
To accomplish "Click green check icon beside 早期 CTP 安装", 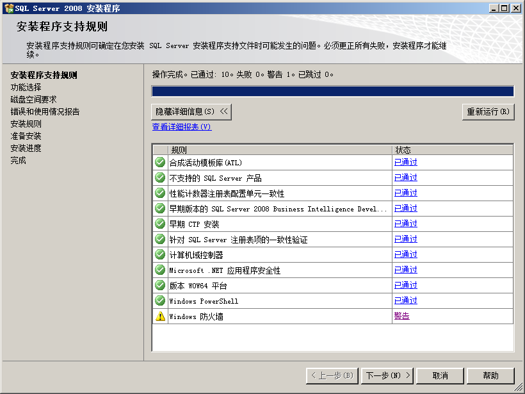I will [x=160, y=224].
